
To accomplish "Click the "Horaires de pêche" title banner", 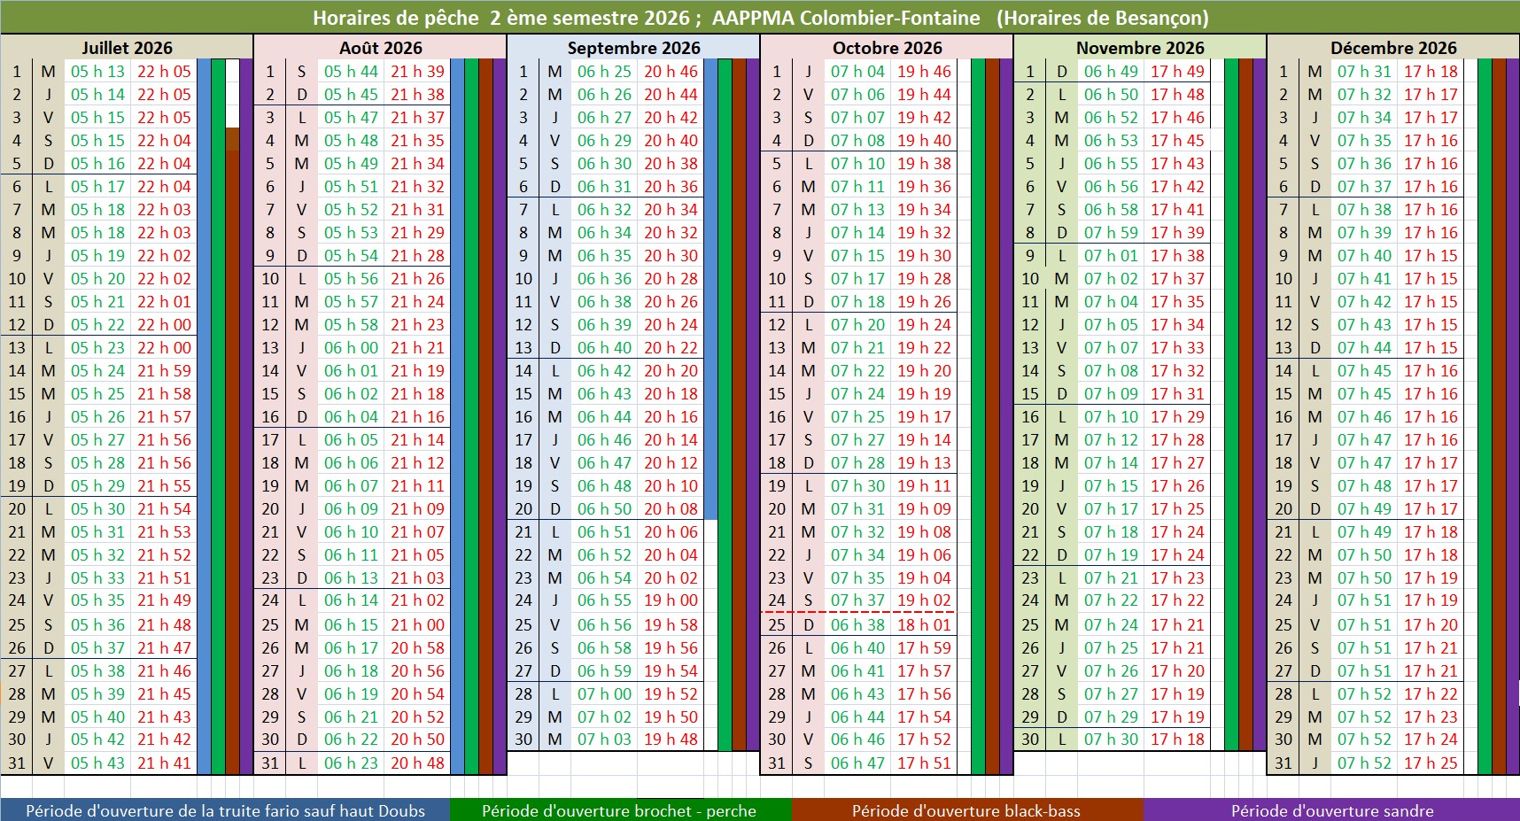I will coord(760,18).
